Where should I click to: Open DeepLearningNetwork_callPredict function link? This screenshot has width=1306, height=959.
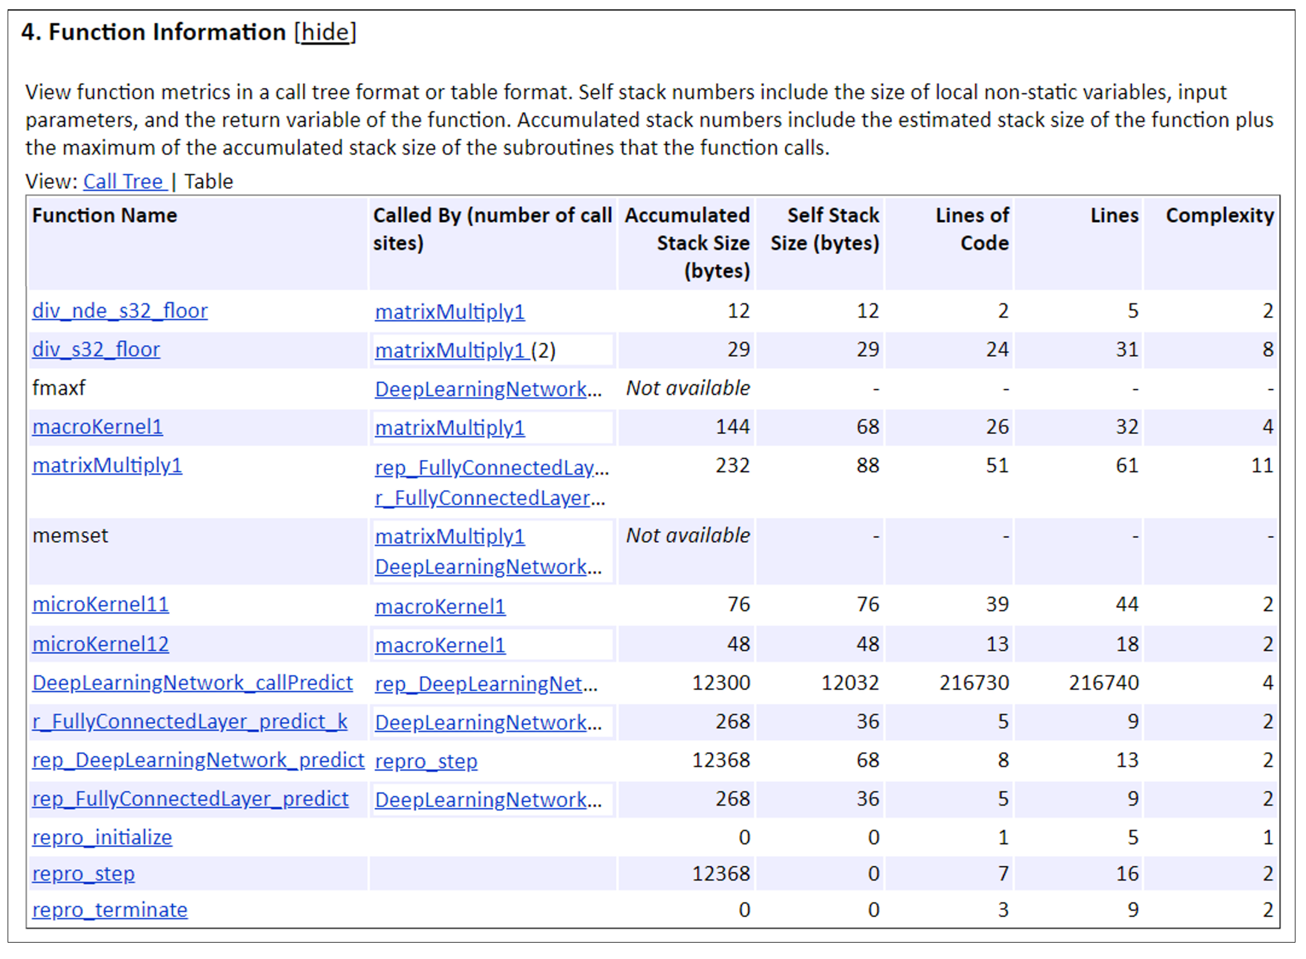192,683
